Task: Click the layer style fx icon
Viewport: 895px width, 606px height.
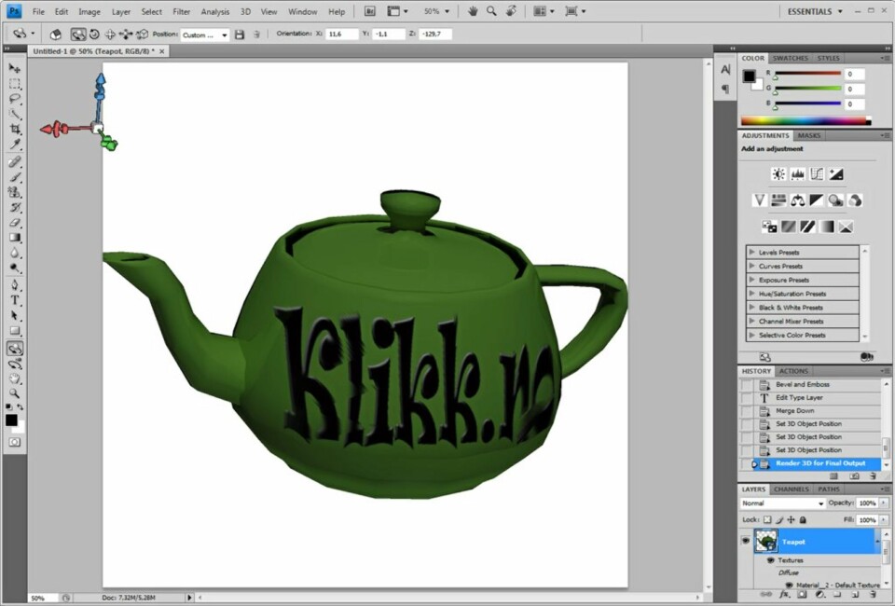Action: click(784, 594)
